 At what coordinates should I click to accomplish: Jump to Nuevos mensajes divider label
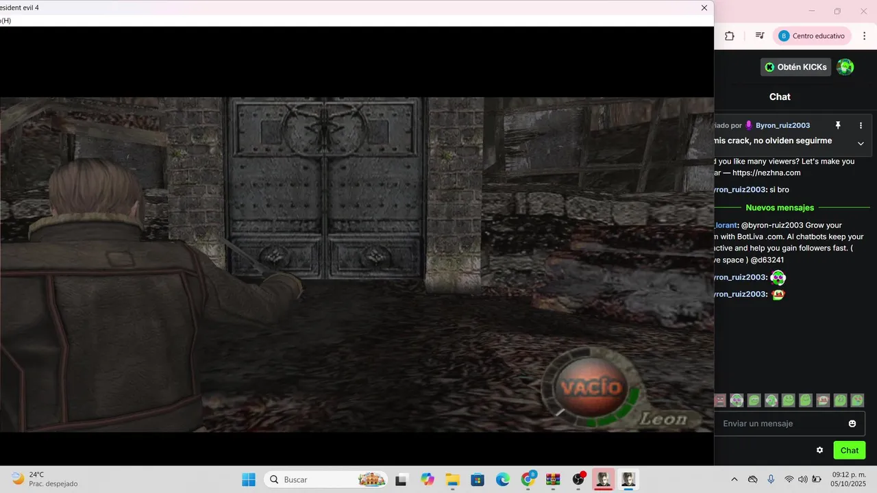coord(780,207)
